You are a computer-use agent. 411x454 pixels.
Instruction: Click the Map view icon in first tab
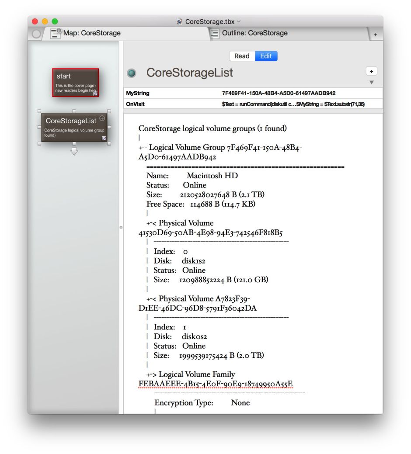click(x=56, y=34)
